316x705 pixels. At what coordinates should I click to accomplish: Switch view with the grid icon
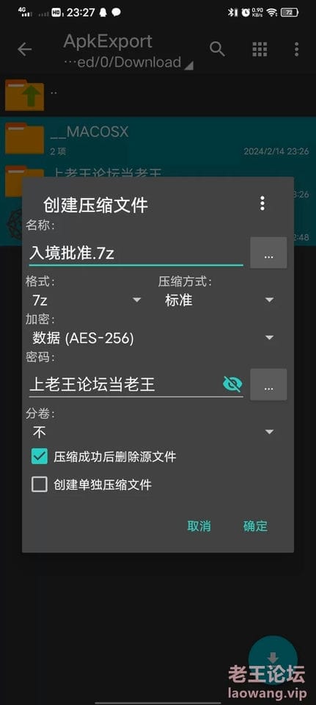coord(260,49)
